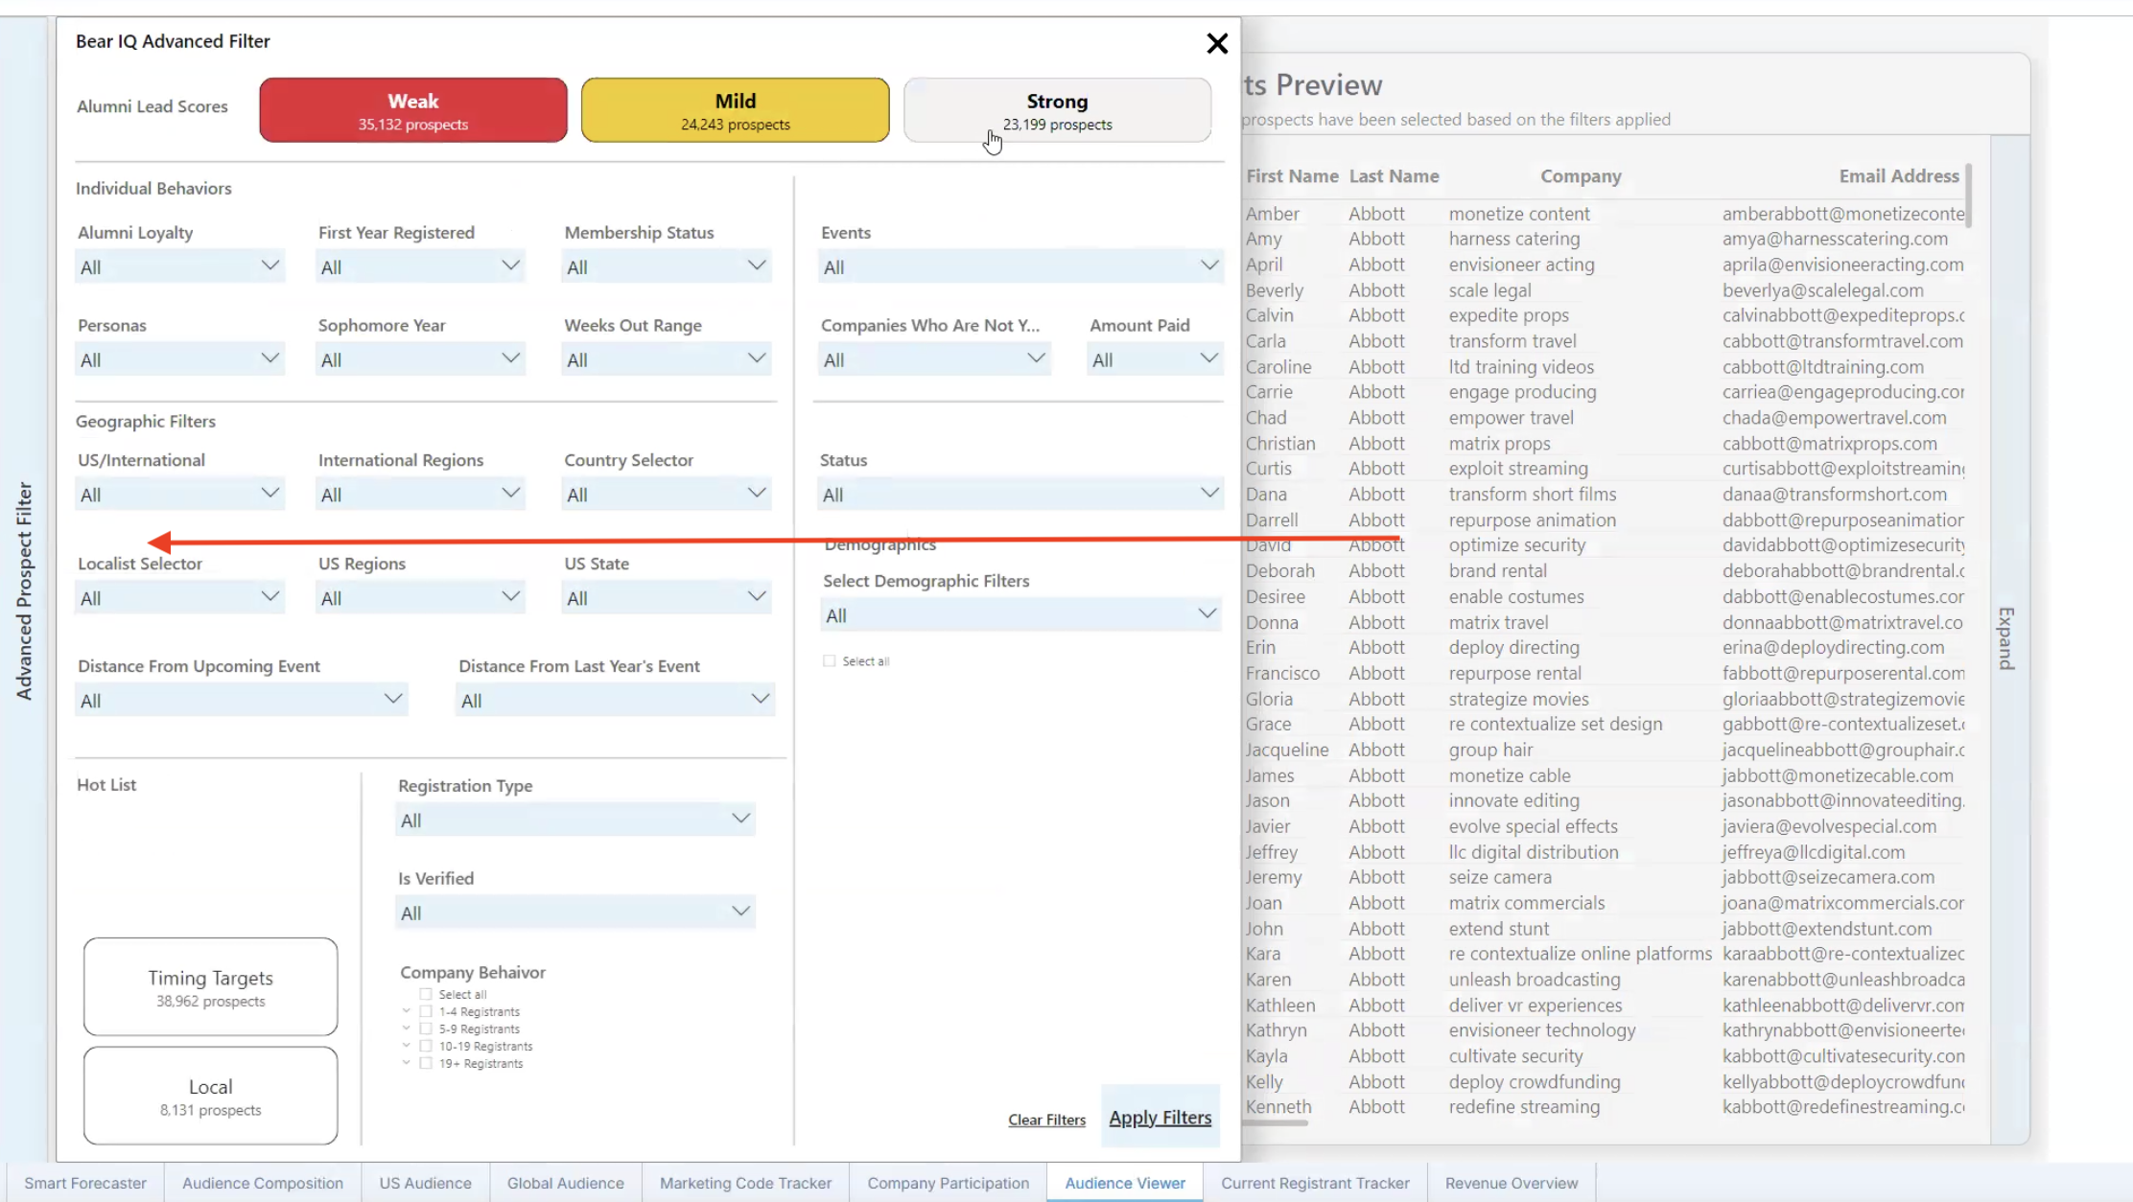The image size is (2133, 1202).
Task: Switch to the Revenue Overview tab
Action: [x=1511, y=1183]
